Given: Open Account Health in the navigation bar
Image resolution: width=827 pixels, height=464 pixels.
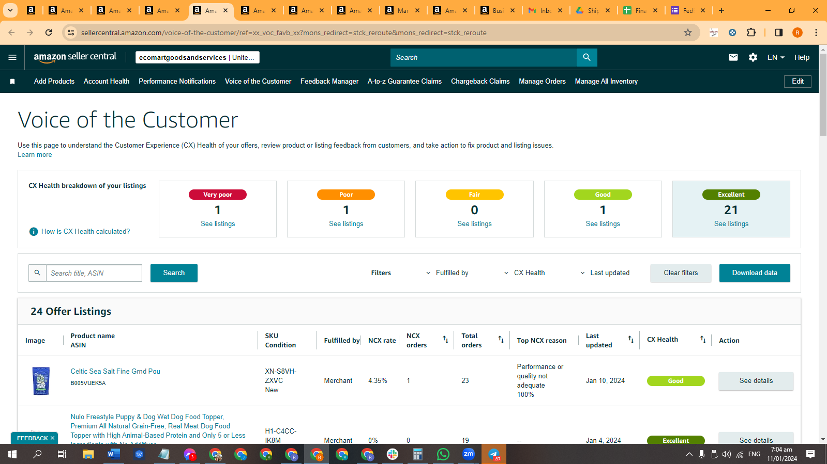Looking at the screenshot, I should tap(107, 82).
